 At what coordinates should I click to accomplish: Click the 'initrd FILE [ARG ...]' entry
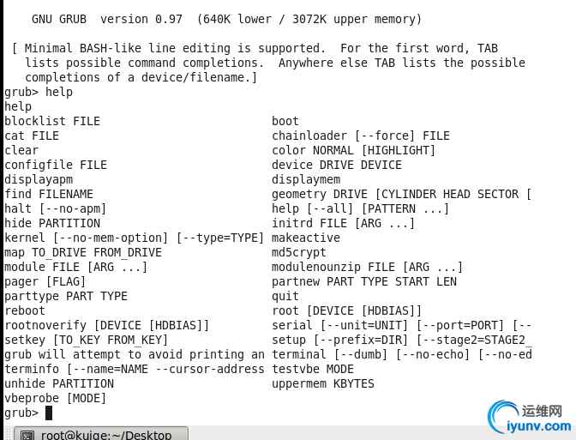(x=344, y=224)
